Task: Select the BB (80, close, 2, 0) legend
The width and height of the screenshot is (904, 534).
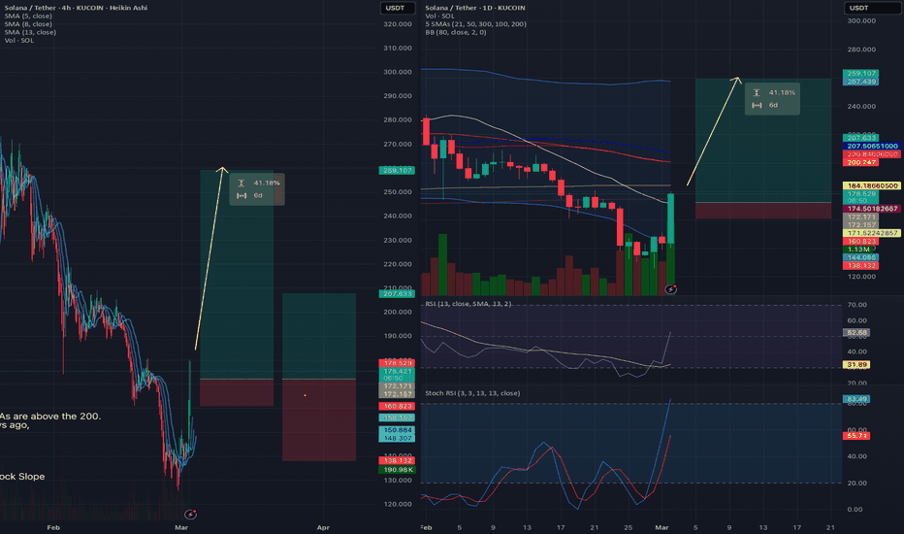Action: pyautogui.click(x=456, y=32)
